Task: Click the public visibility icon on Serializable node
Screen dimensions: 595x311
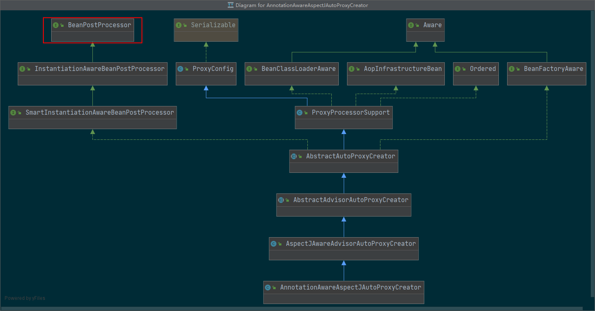Action: pos(185,26)
